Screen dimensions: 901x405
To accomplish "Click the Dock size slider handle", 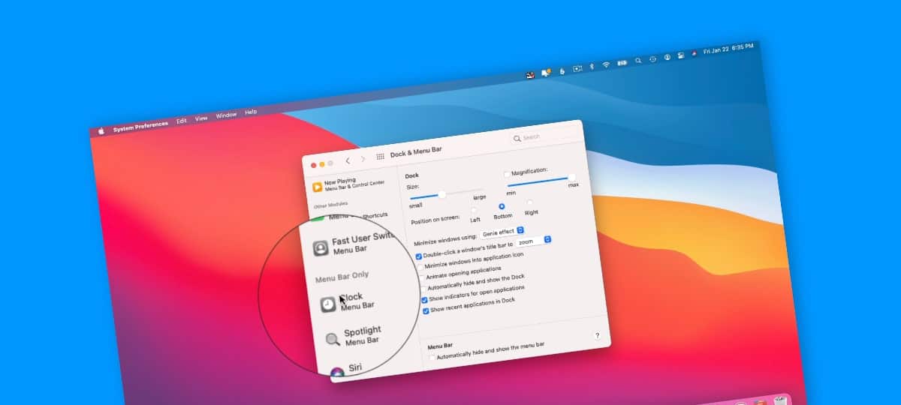I will [442, 194].
